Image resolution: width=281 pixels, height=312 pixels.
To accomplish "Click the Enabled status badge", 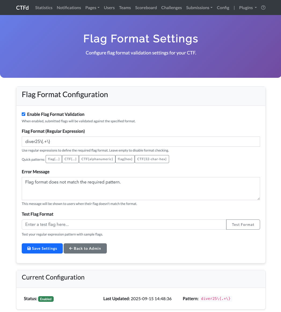I will click(x=46, y=299).
